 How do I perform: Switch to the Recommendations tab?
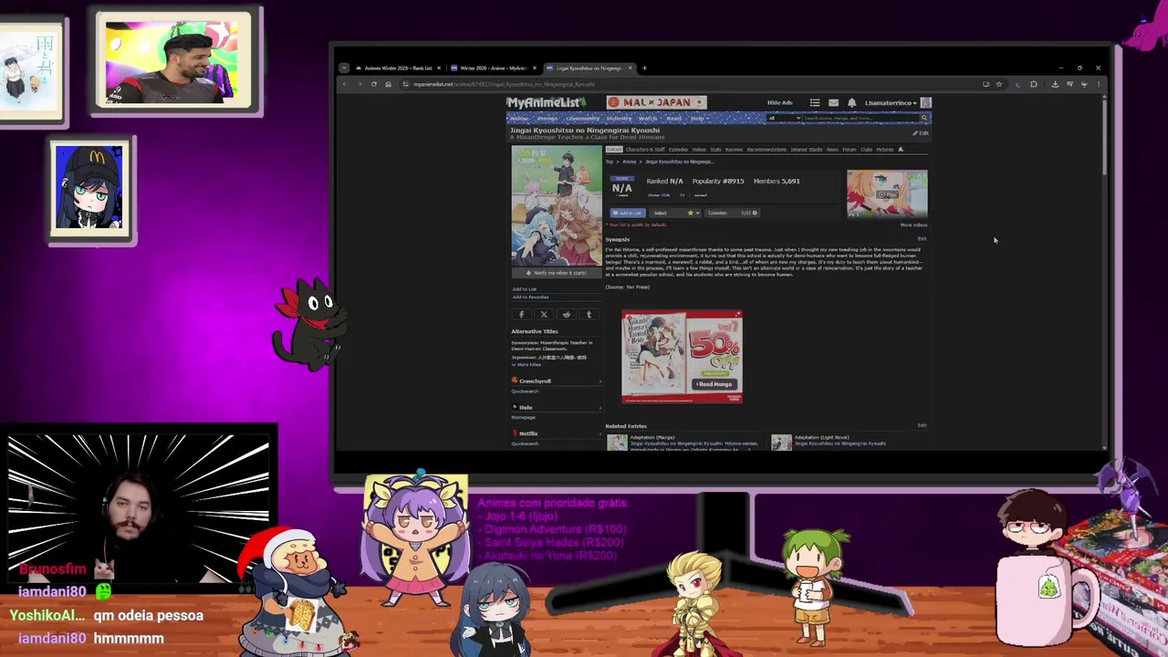[766, 150]
